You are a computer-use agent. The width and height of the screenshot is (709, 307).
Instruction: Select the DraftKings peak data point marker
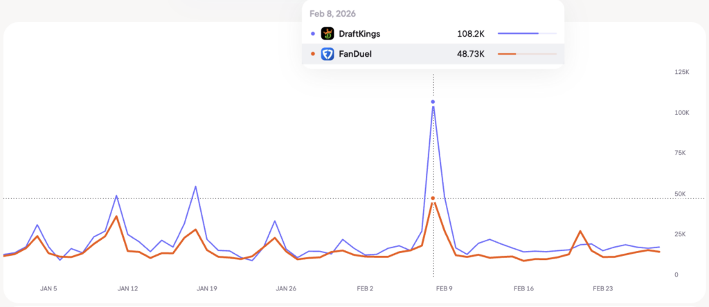pos(433,102)
